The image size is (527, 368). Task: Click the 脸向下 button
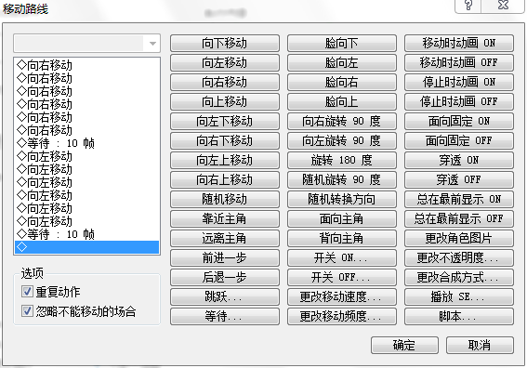[x=342, y=43]
